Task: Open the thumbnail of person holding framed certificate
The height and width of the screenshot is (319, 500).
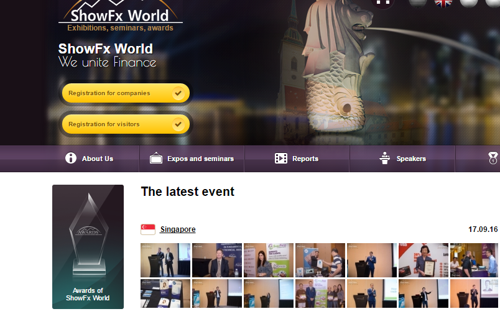Action: [423, 260]
